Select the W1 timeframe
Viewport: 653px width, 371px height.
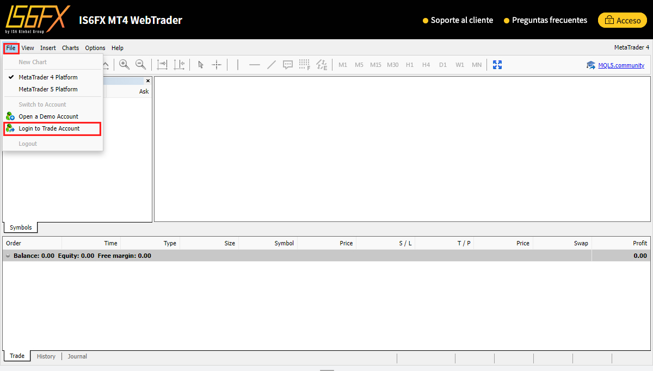pyautogui.click(x=460, y=65)
